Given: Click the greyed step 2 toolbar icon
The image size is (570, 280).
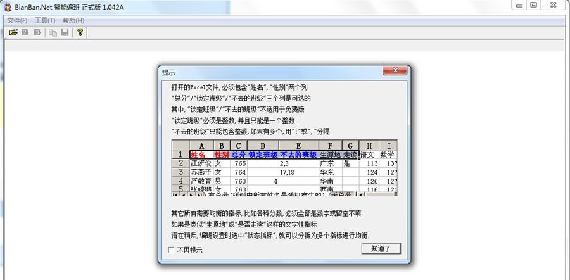Looking at the screenshot, I should (x=25, y=32).
